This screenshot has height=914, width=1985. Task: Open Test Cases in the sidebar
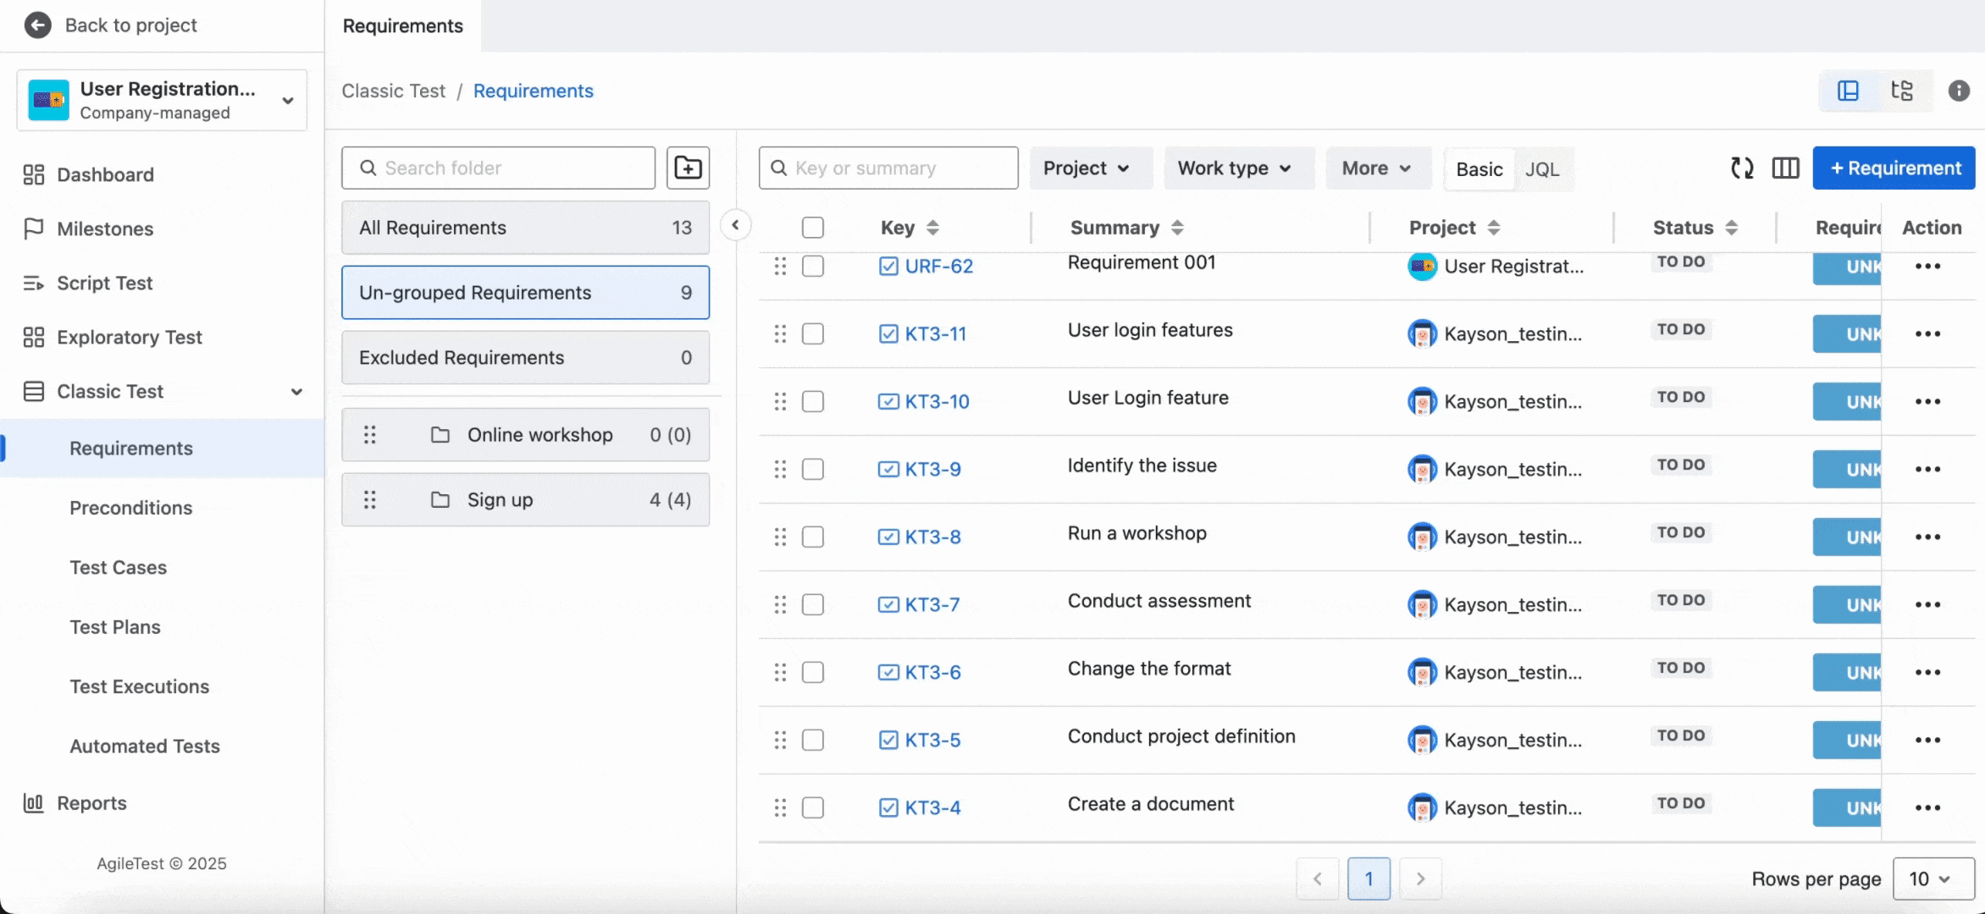119,568
